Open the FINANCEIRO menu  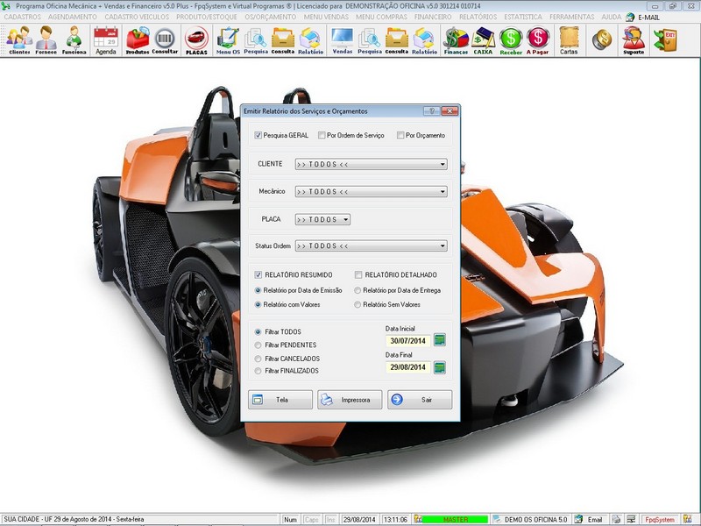(432, 17)
